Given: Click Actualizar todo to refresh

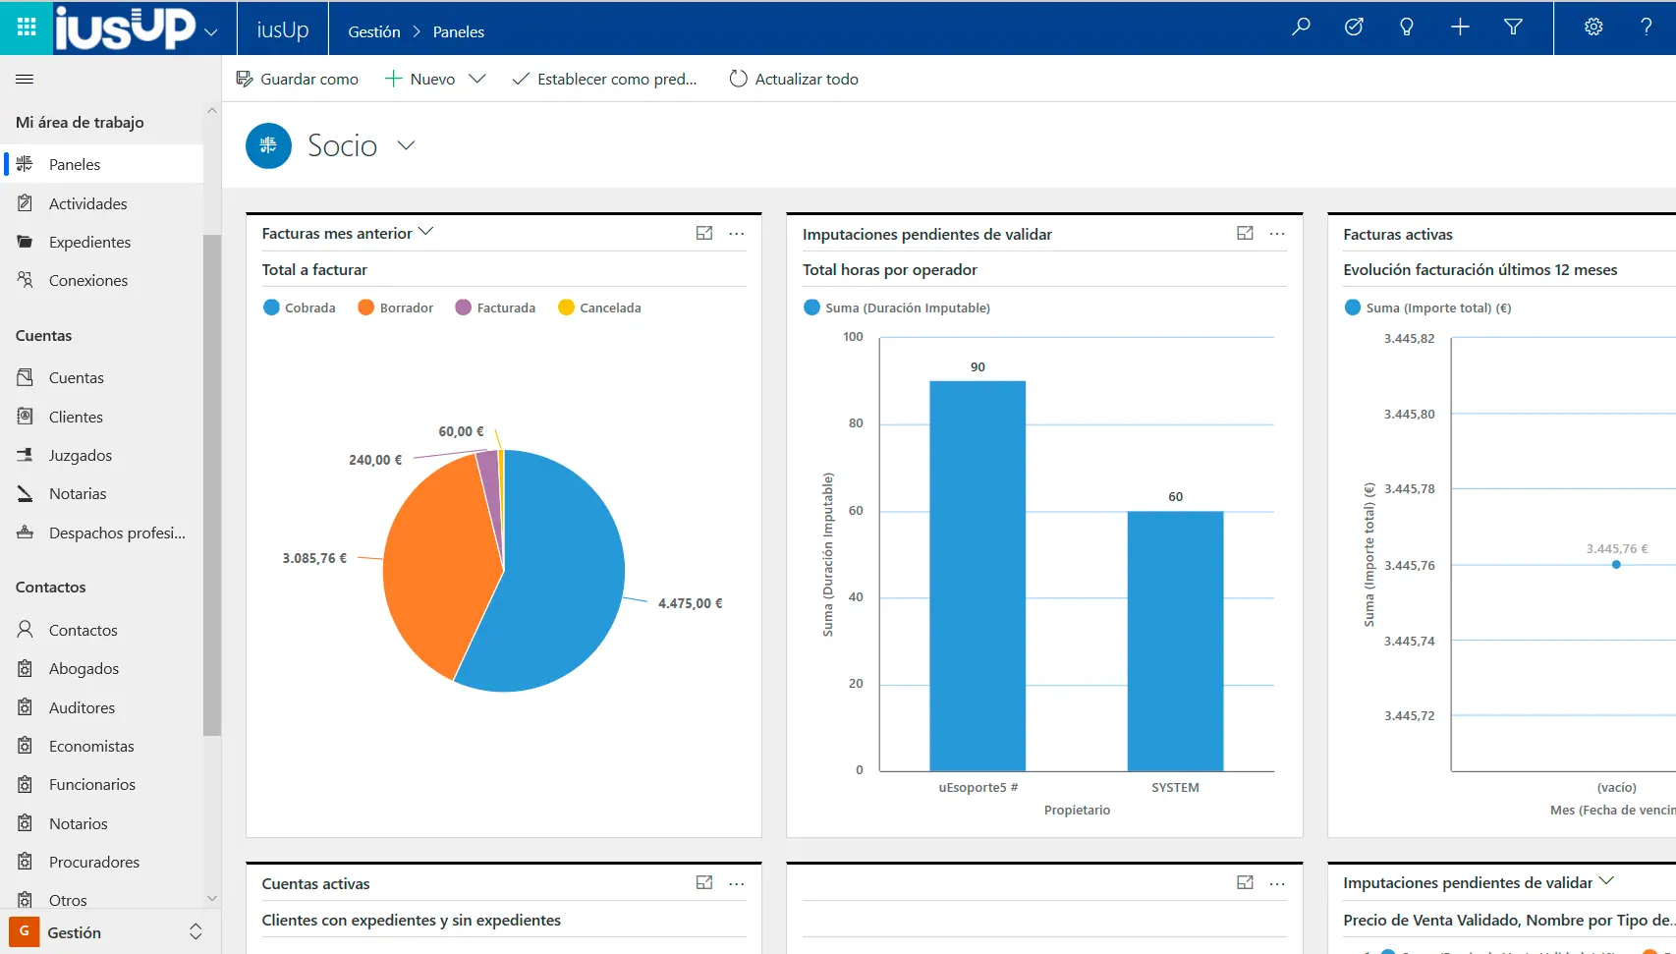Looking at the screenshot, I should (794, 79).
